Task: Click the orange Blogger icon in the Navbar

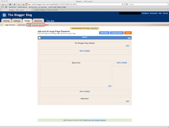Action: pos(40,38)
